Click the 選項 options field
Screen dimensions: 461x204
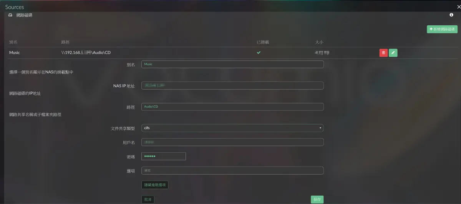coord(232,170)
